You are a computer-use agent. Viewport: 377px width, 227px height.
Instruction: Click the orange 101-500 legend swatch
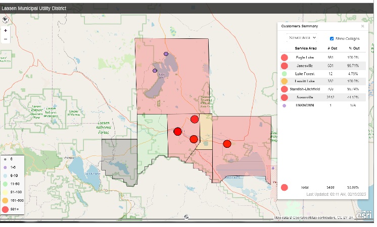click(x=6, y=200)
